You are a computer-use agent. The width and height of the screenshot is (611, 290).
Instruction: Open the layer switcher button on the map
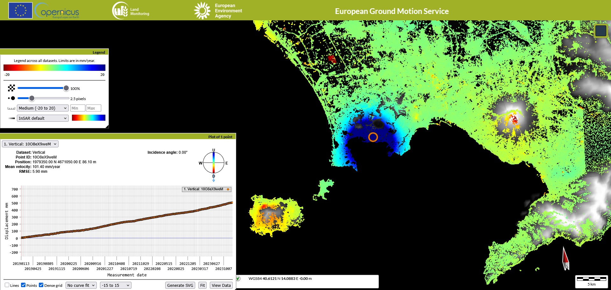click(x=600, y=31)
